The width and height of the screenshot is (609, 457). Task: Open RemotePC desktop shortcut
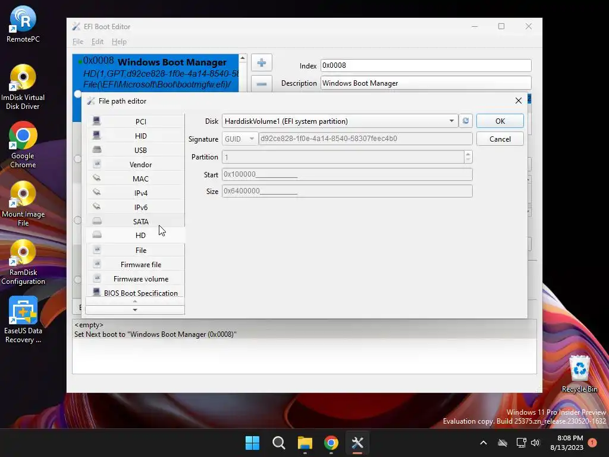[x=23, y=24]
